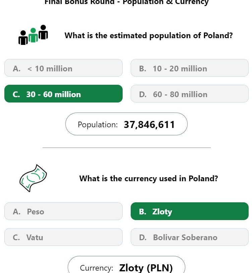Select option D, 60 - 80 million

point(189,94)
